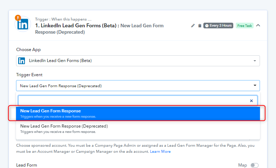Clear the search with the X icon
276x168 pixels.
pos(251,101)
